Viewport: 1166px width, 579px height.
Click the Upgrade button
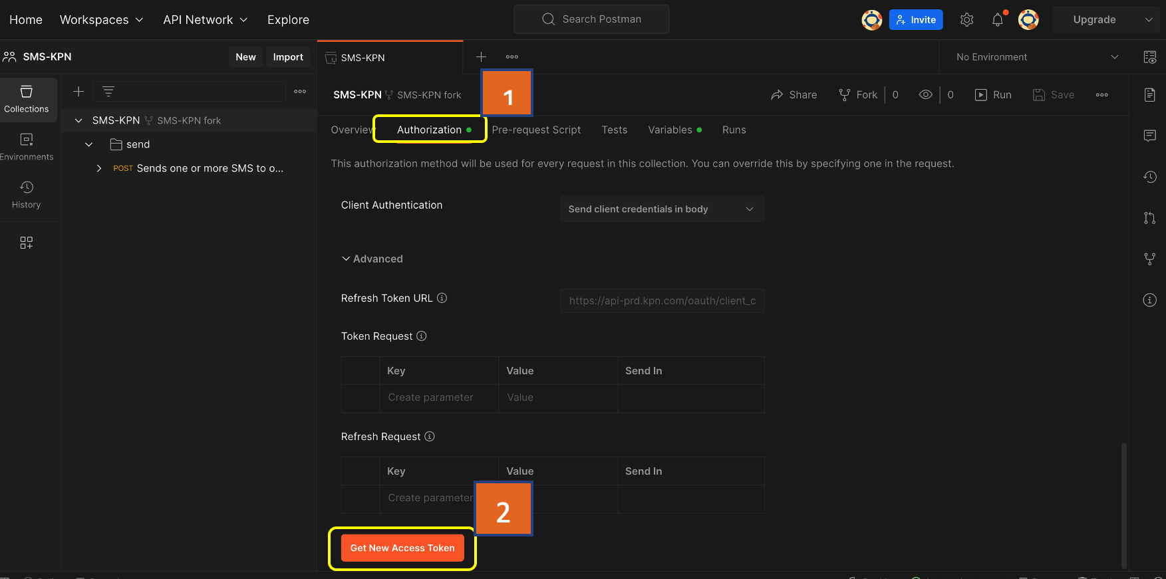1094,20
